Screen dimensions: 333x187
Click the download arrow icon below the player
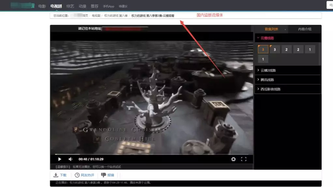56,175
